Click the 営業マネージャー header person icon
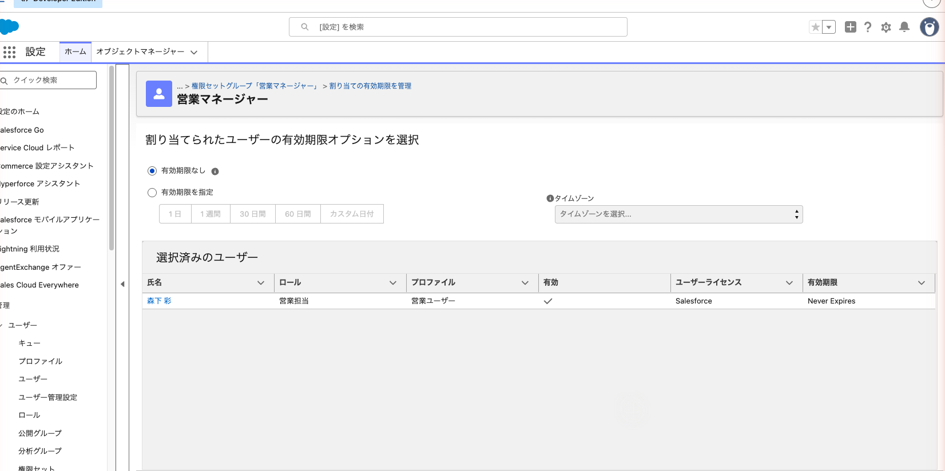The width and height of the screenshot is (945, 471). 159,94
